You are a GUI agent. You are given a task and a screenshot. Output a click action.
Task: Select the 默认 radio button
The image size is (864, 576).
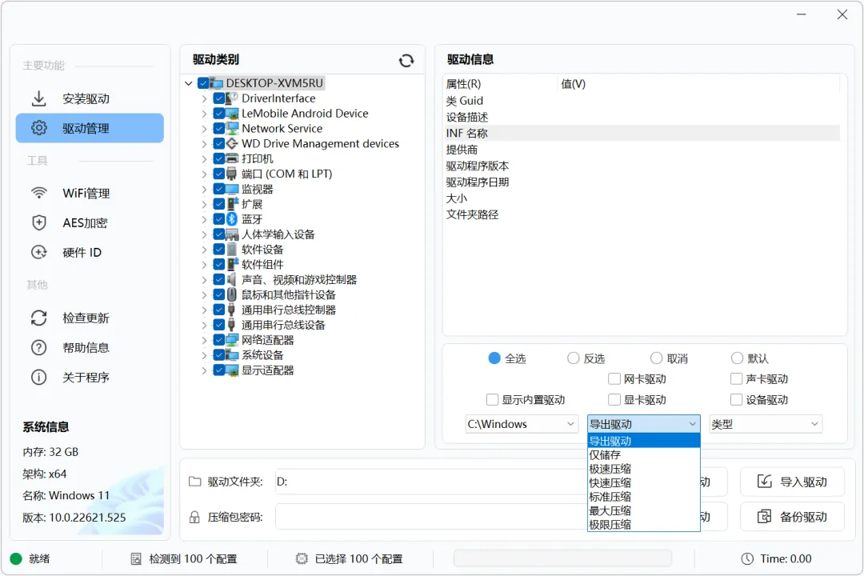click(737, 358)
